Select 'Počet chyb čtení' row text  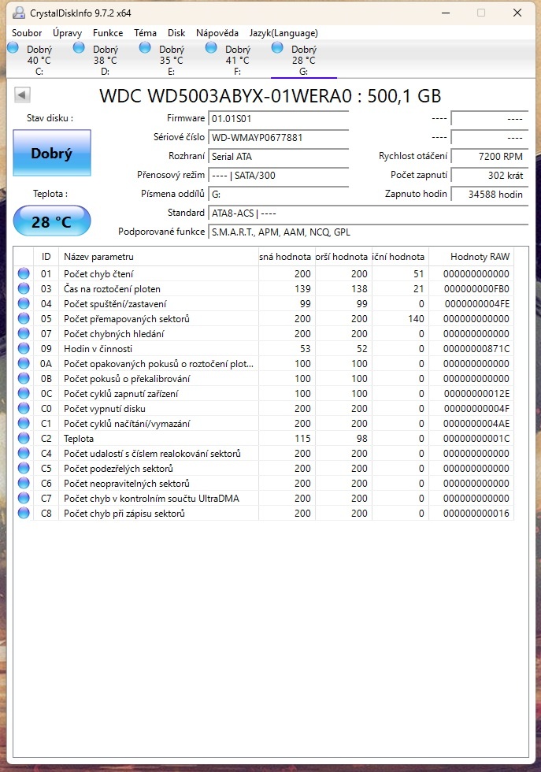[x=98, y=274]
